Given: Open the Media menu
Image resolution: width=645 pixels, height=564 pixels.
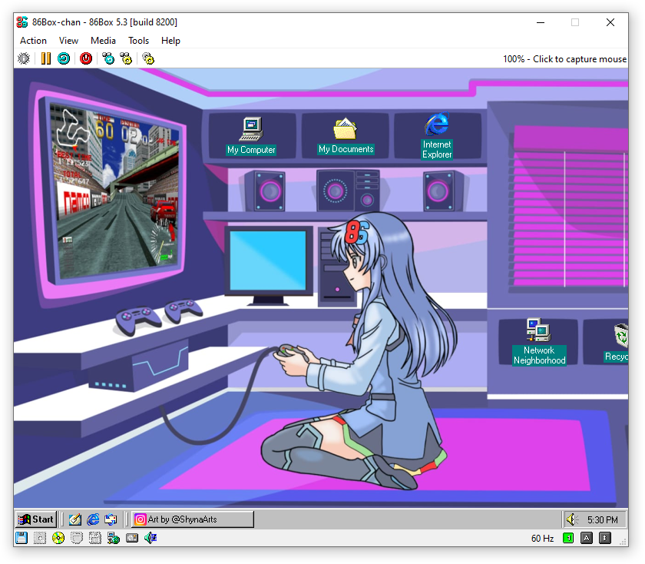Looking at the screenshot, I should pyautogui.click(x=103, y=40).
